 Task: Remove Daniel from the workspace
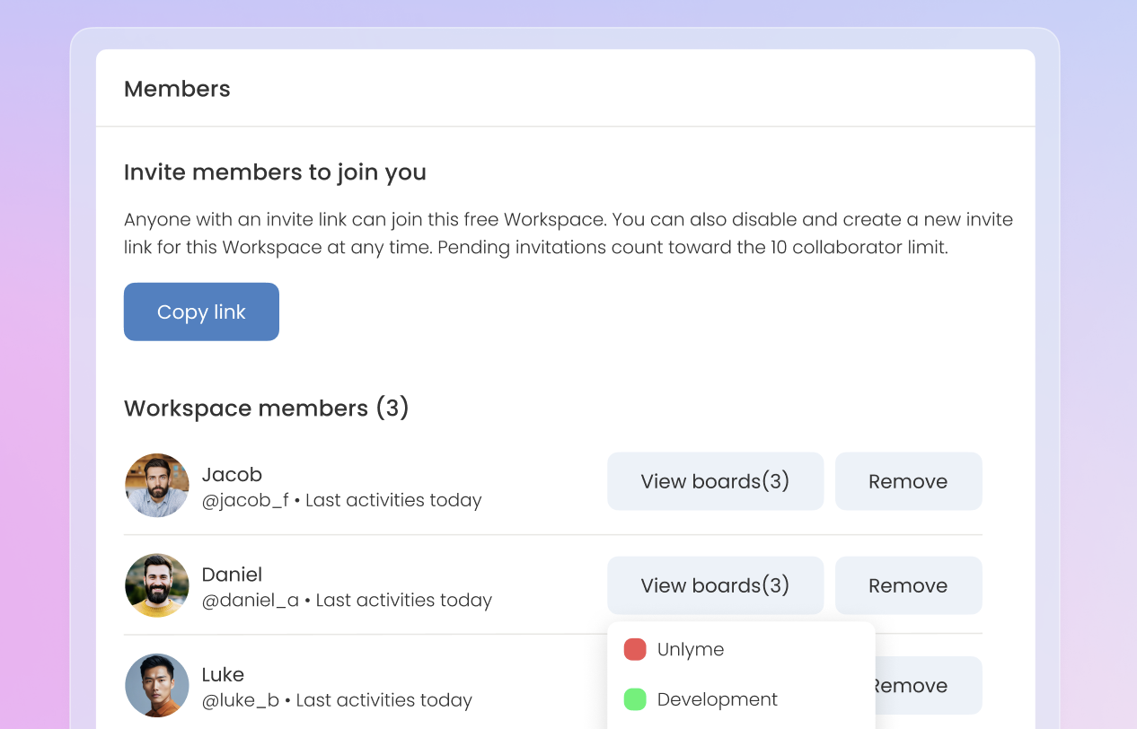coord(908,585)
